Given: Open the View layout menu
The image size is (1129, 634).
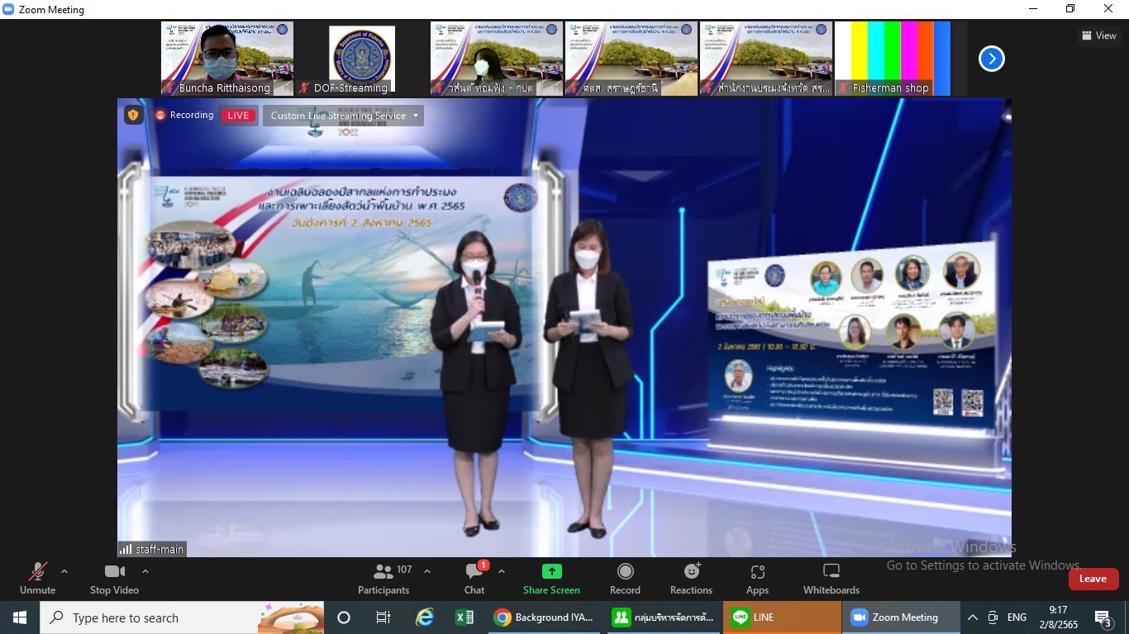Looking at the screenshot, I should [x=1098, y=35].
